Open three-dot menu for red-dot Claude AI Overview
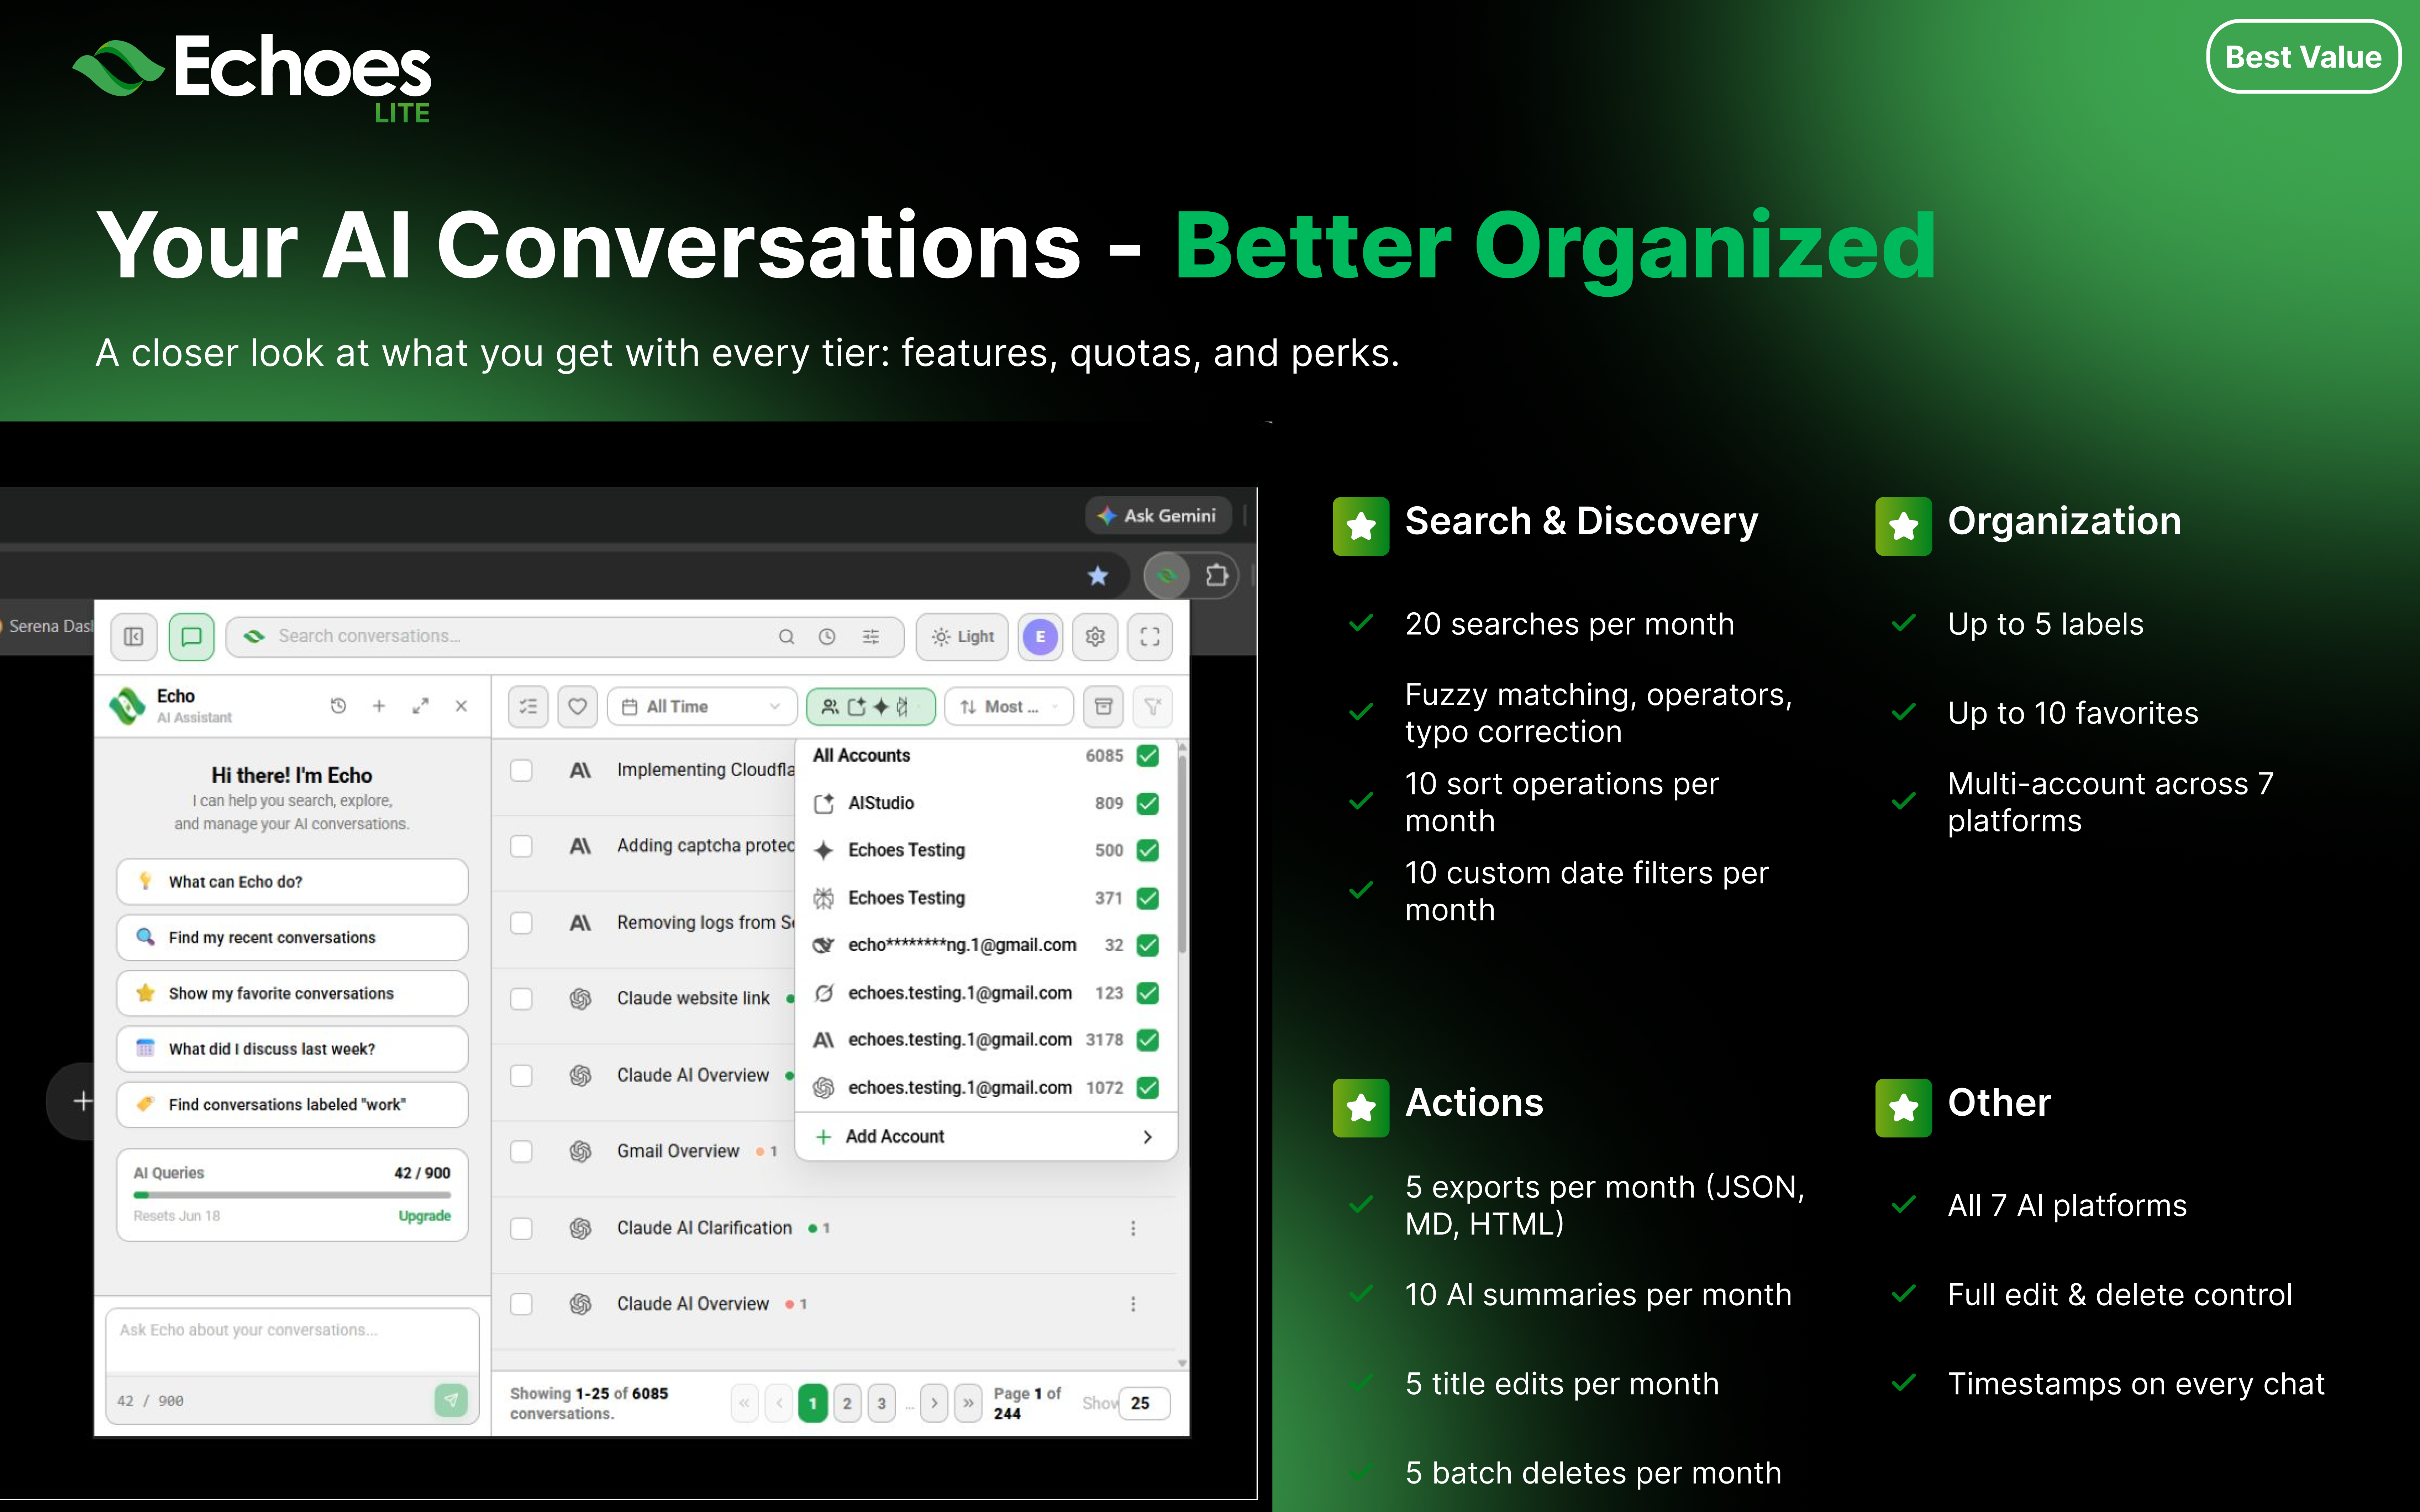Screen dimensions: 2420x1512 pos(1133,1304)
